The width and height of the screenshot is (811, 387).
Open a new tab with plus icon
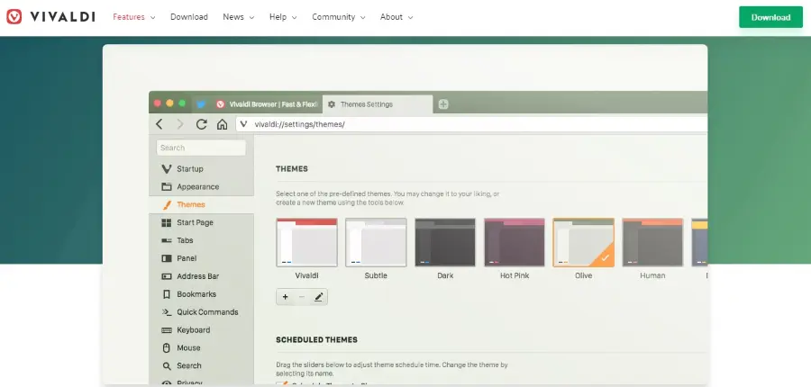tap(443, 104)
